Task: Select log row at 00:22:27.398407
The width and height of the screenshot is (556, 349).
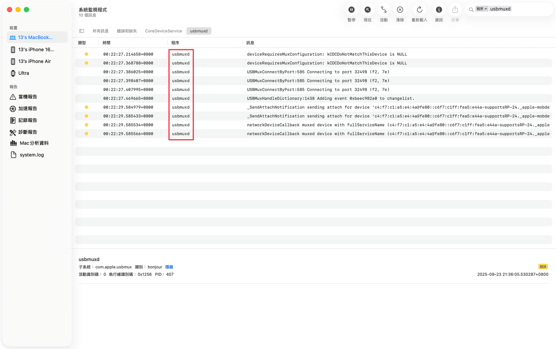Action: pos(313,81)
